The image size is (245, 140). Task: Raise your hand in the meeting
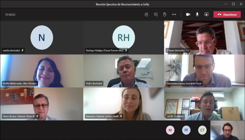click(165, 14)
